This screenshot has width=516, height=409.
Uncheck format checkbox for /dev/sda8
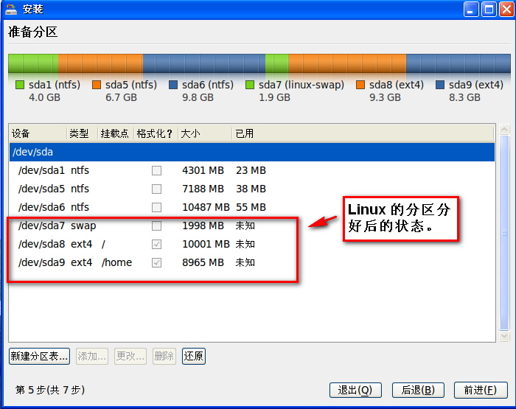point(156,244)
